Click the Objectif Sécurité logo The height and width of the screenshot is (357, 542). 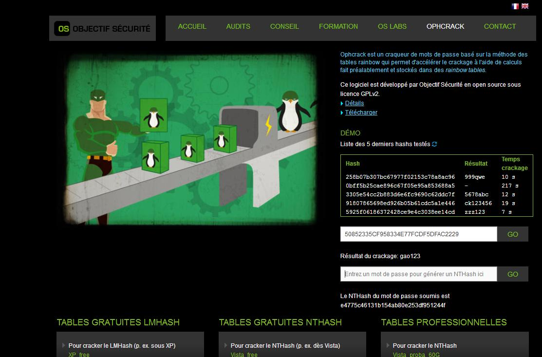pos(102,28)
